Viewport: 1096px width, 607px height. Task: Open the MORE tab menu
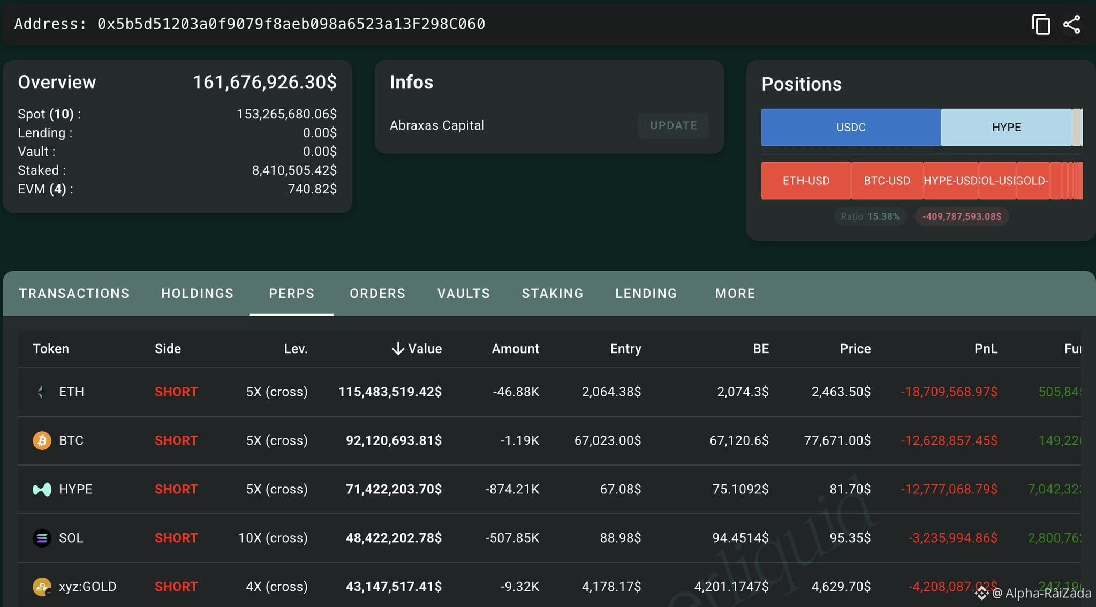click(x=735, y=294)
